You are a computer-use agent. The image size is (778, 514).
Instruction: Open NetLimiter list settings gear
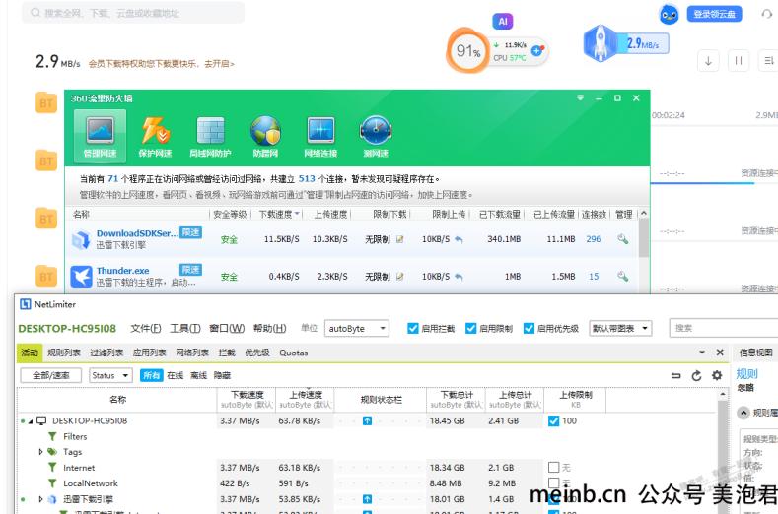(x=717, y=376)
